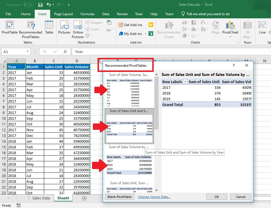Click the dialog help question mark
Viewport: 271px width, 208px height.
click(x=234, y=65)
